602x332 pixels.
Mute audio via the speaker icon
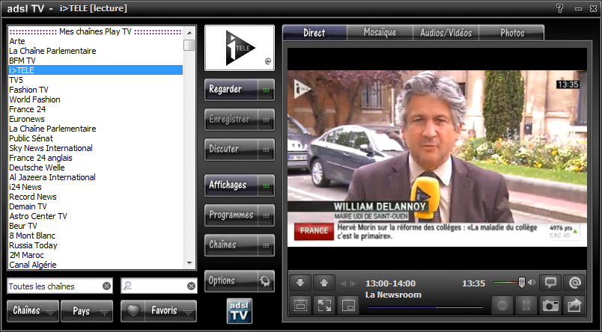point(532,283)
